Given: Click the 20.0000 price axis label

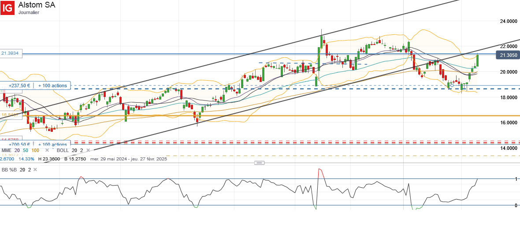Looking at the screenshot, I should (x=509, y=71).
